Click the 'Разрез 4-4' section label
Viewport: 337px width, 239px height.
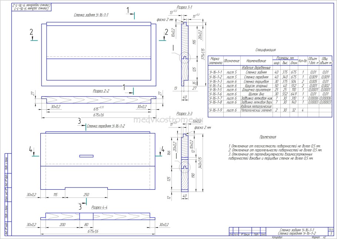coord(100,208)
